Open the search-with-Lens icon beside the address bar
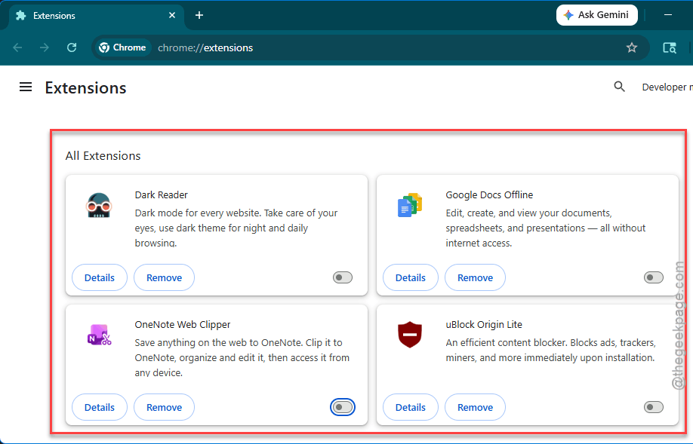Image resolution: width=693 pixels, height=444 pixels. pos(670,47)
